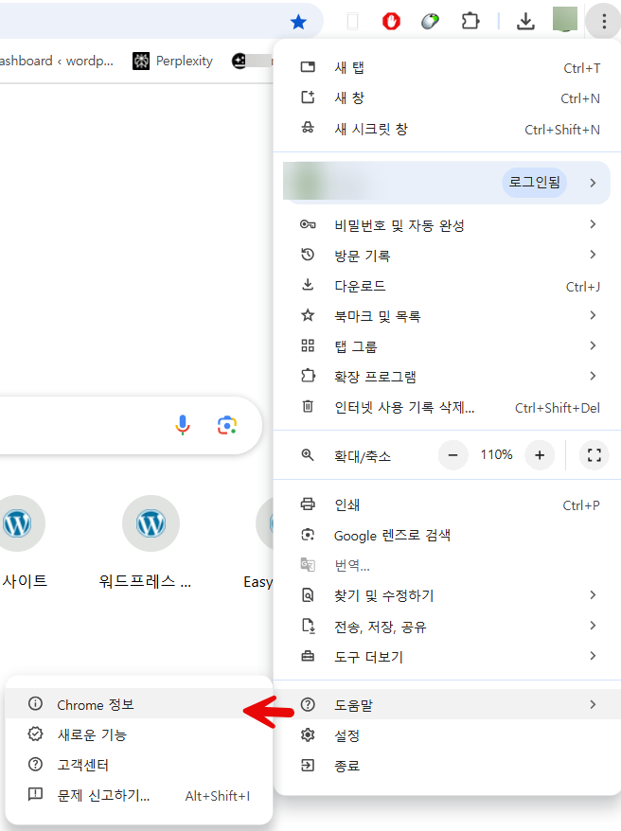Click the incognito icon beside 새 시크릿 창
Image resolution: width=621 pixels, height=831 pixels.
point(308,129)
